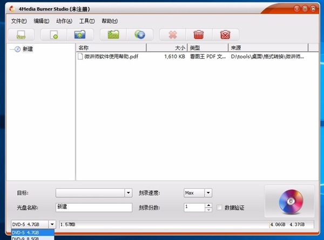Click the 光盘名称 text field
The width and height of the screenshot is (324, 240).
94,208
